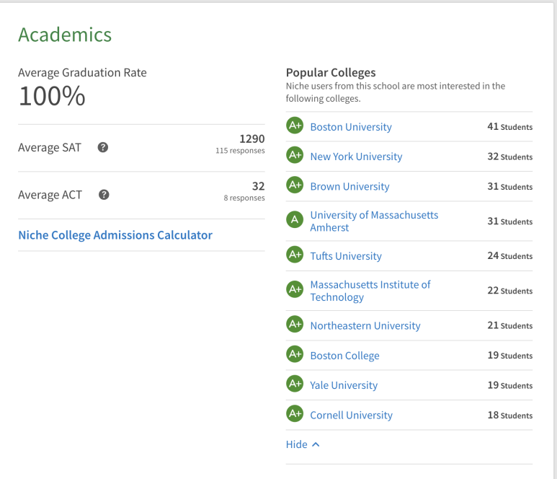Click the A+ grade badge beside Cornell University

pyautogui.click(x=295, y=413)
